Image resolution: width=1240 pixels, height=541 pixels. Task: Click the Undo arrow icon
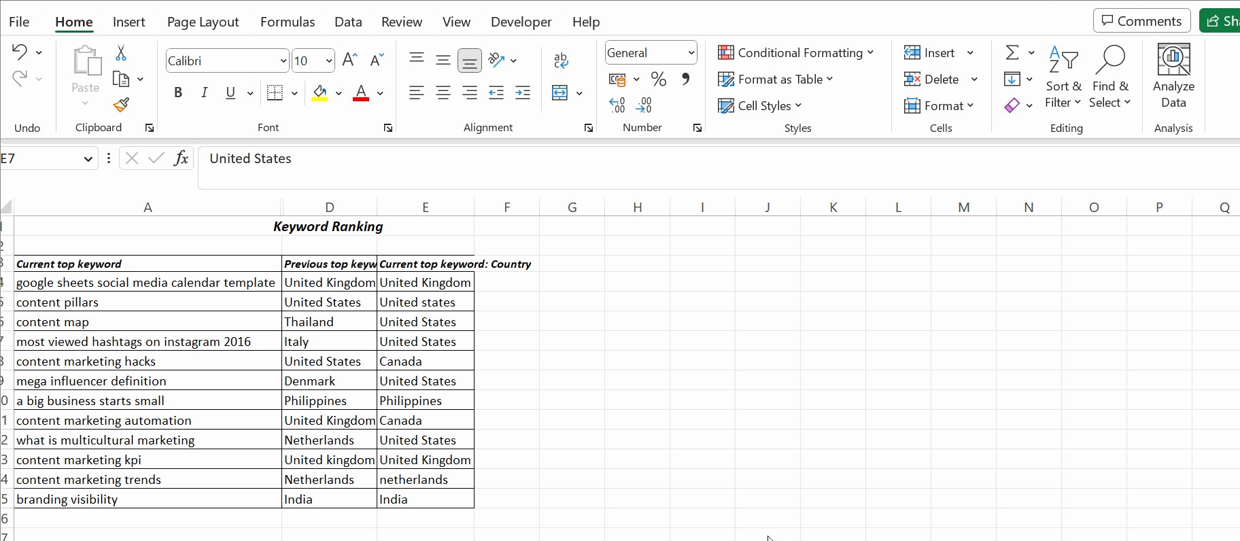point(20,52)
